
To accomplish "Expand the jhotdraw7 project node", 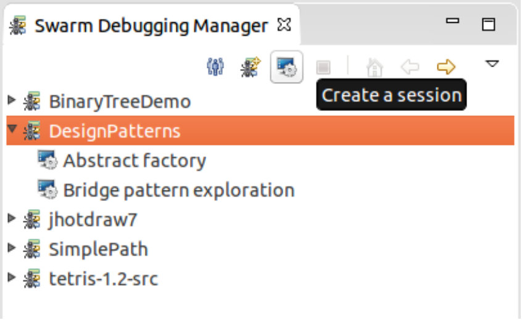I will [12, 218].
